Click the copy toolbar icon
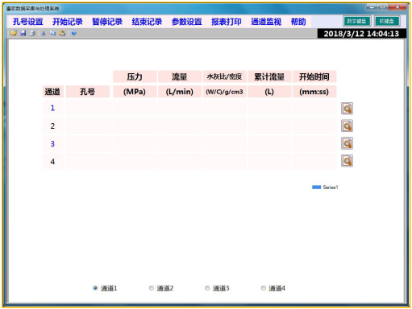This screenshot has height=309, width=412. (53, 33)
